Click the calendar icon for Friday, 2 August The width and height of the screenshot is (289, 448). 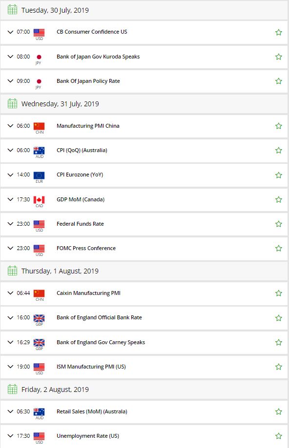pyautogui.click(x=12, y=389)
